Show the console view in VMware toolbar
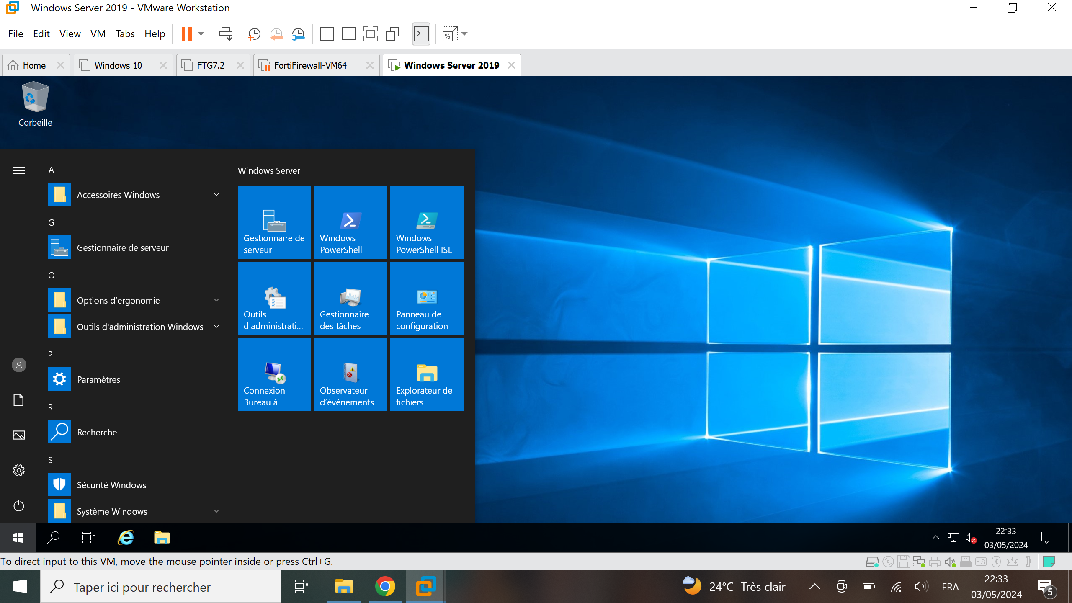Viewport: 1072px width, 603px height. tap(421, 34)
